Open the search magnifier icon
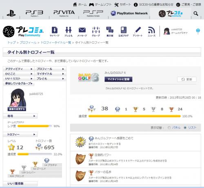 click(x=196, y=13)
